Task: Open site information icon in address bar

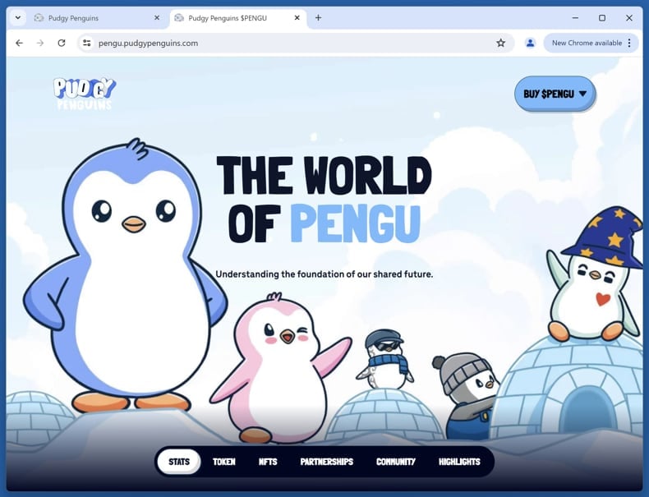Action: click(86, 43)
